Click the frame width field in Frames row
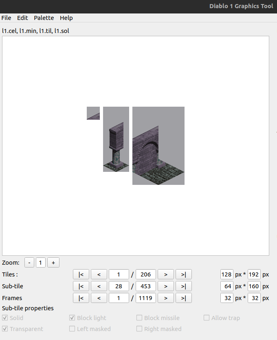277x340 pixels. click(226, 298)
